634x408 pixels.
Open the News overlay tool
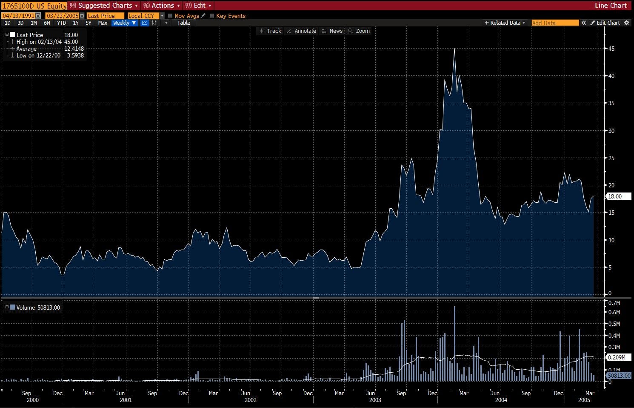coord(332,31)
